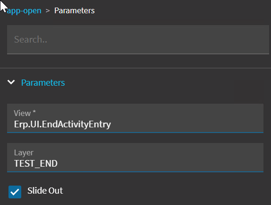Toggle the Parameters group via down arrow icon
271x205 pixels.
[11, 82]
